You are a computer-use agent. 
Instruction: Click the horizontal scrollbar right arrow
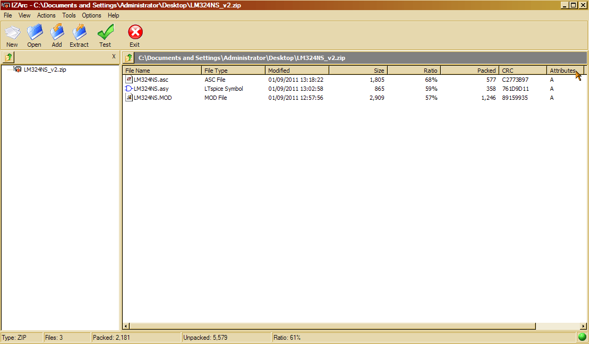coord(583,326)
